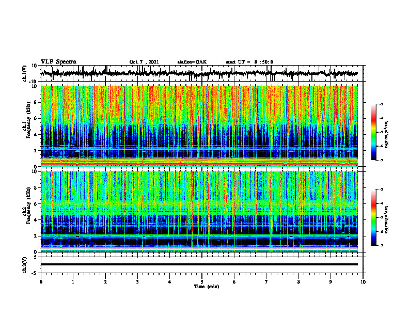409x316 pixels.
Task: Click inside the ch.1 spectrogram panel
Action: pos(199,126)
